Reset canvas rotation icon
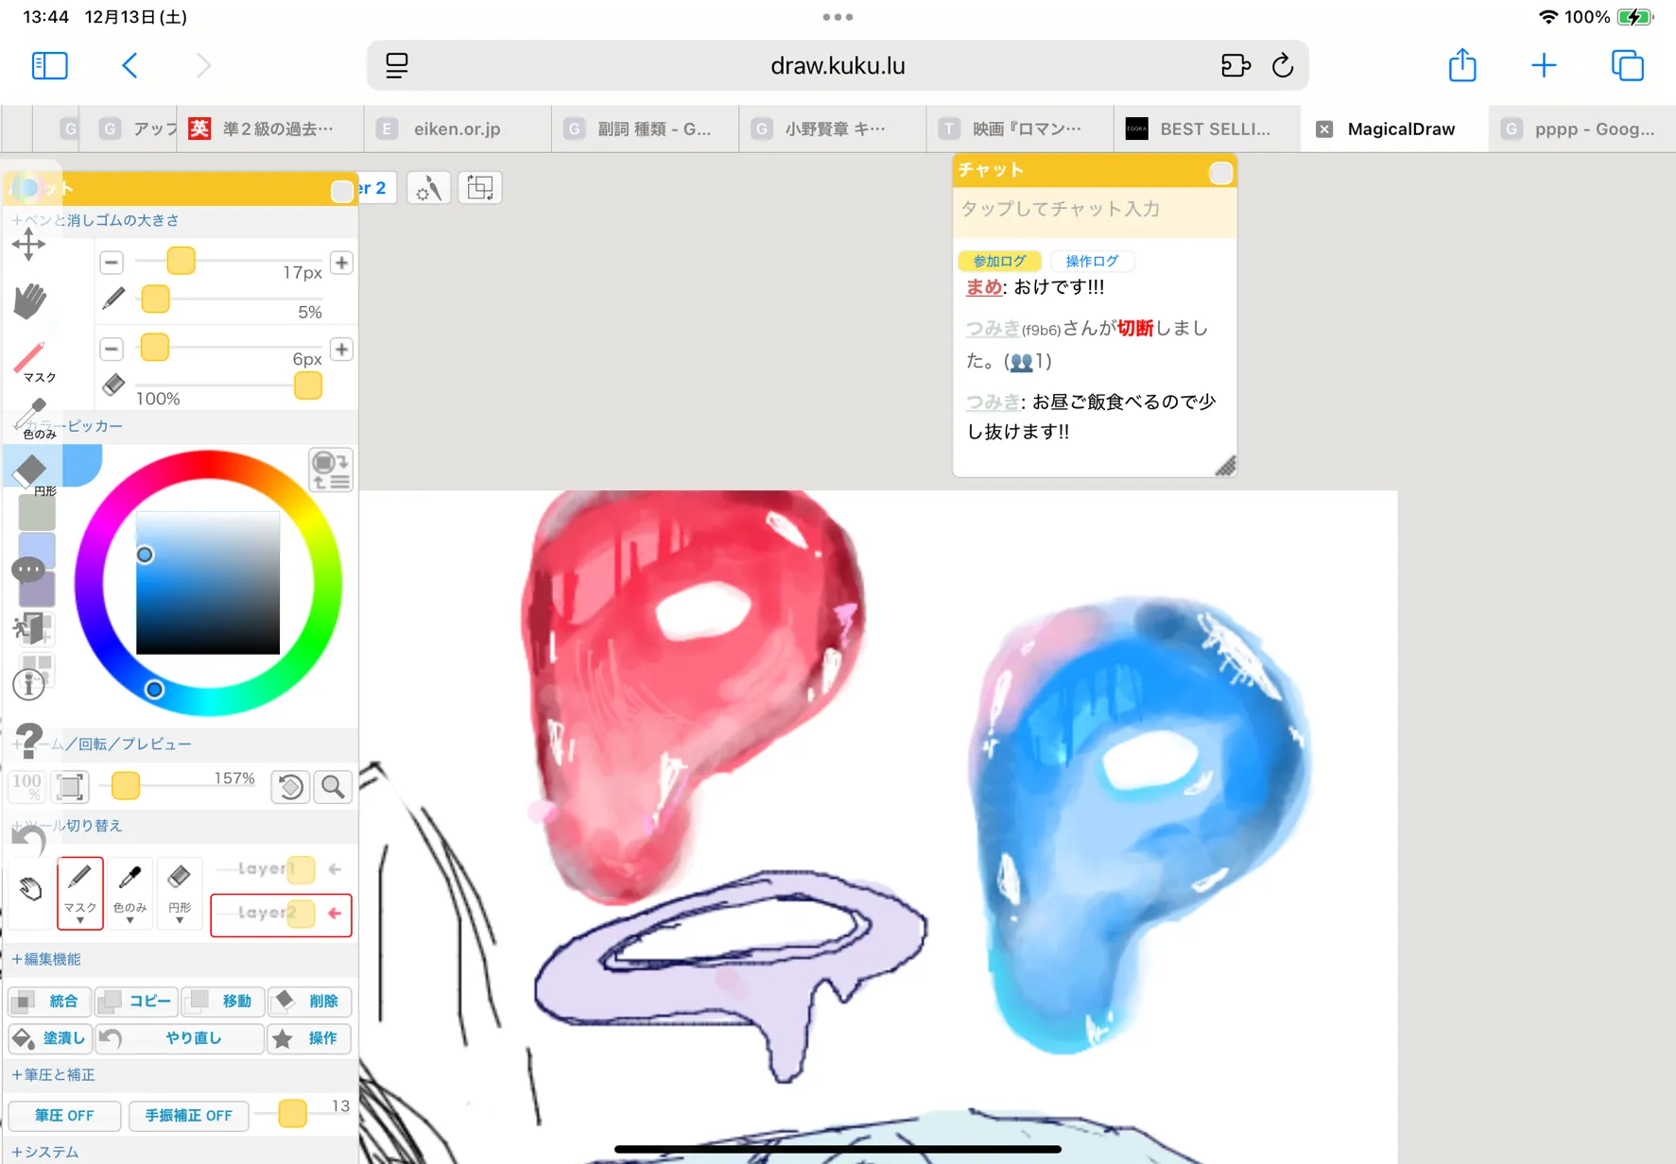Image resolution: width=1676 pixels, height=1164 pixels. coord(290,786)
